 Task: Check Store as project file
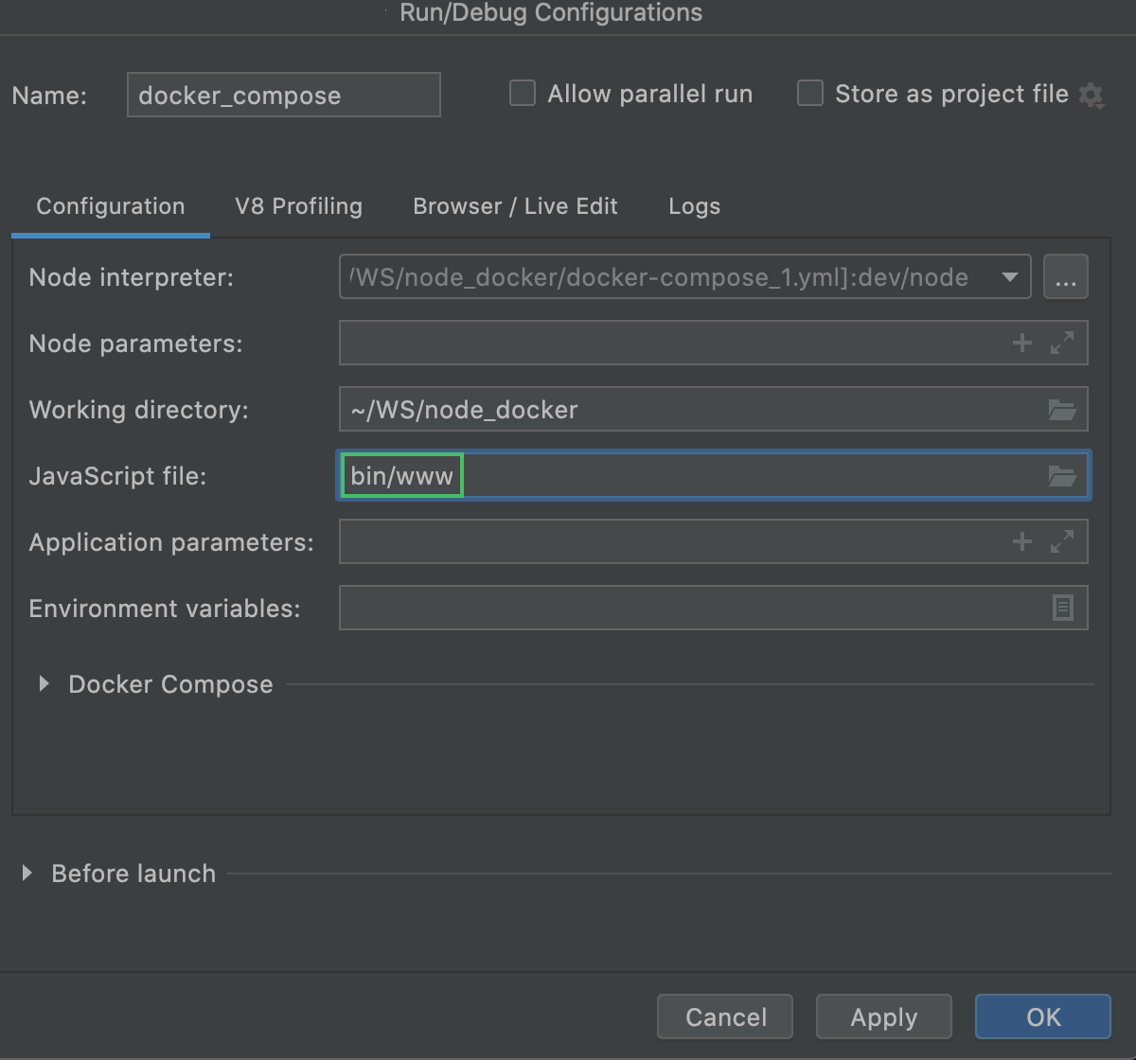(810, 94)
